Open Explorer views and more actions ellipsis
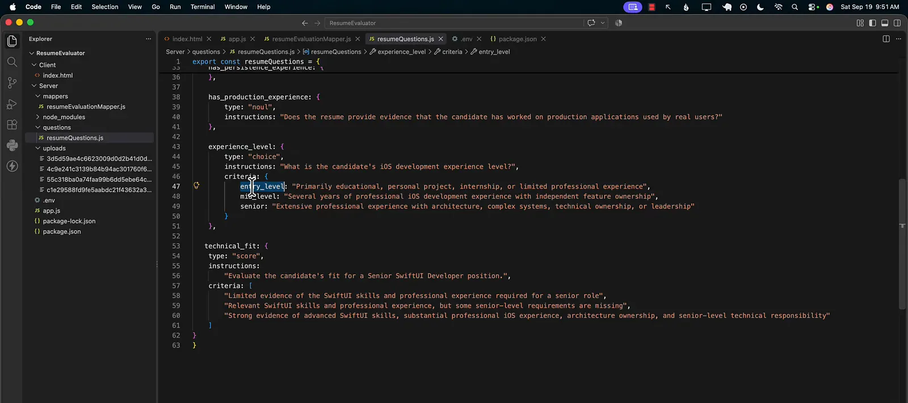908x403 pixels. pos(148,39)
